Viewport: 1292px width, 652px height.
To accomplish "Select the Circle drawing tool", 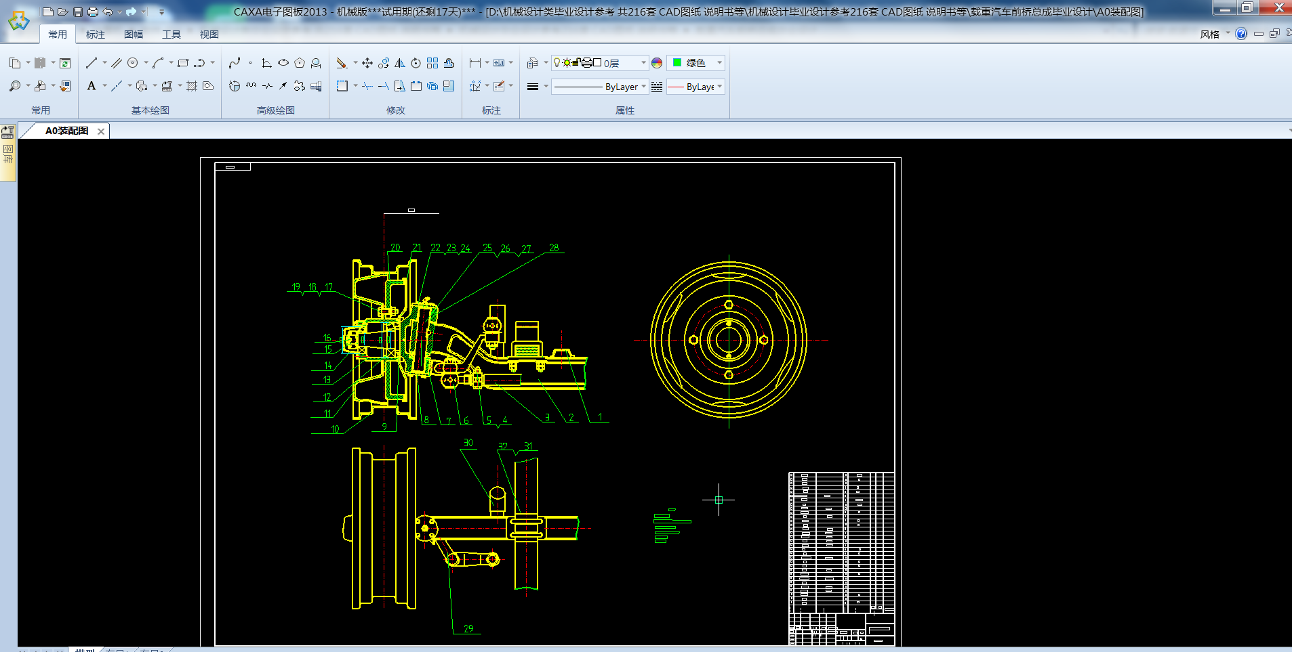I will tap(133, 63).
